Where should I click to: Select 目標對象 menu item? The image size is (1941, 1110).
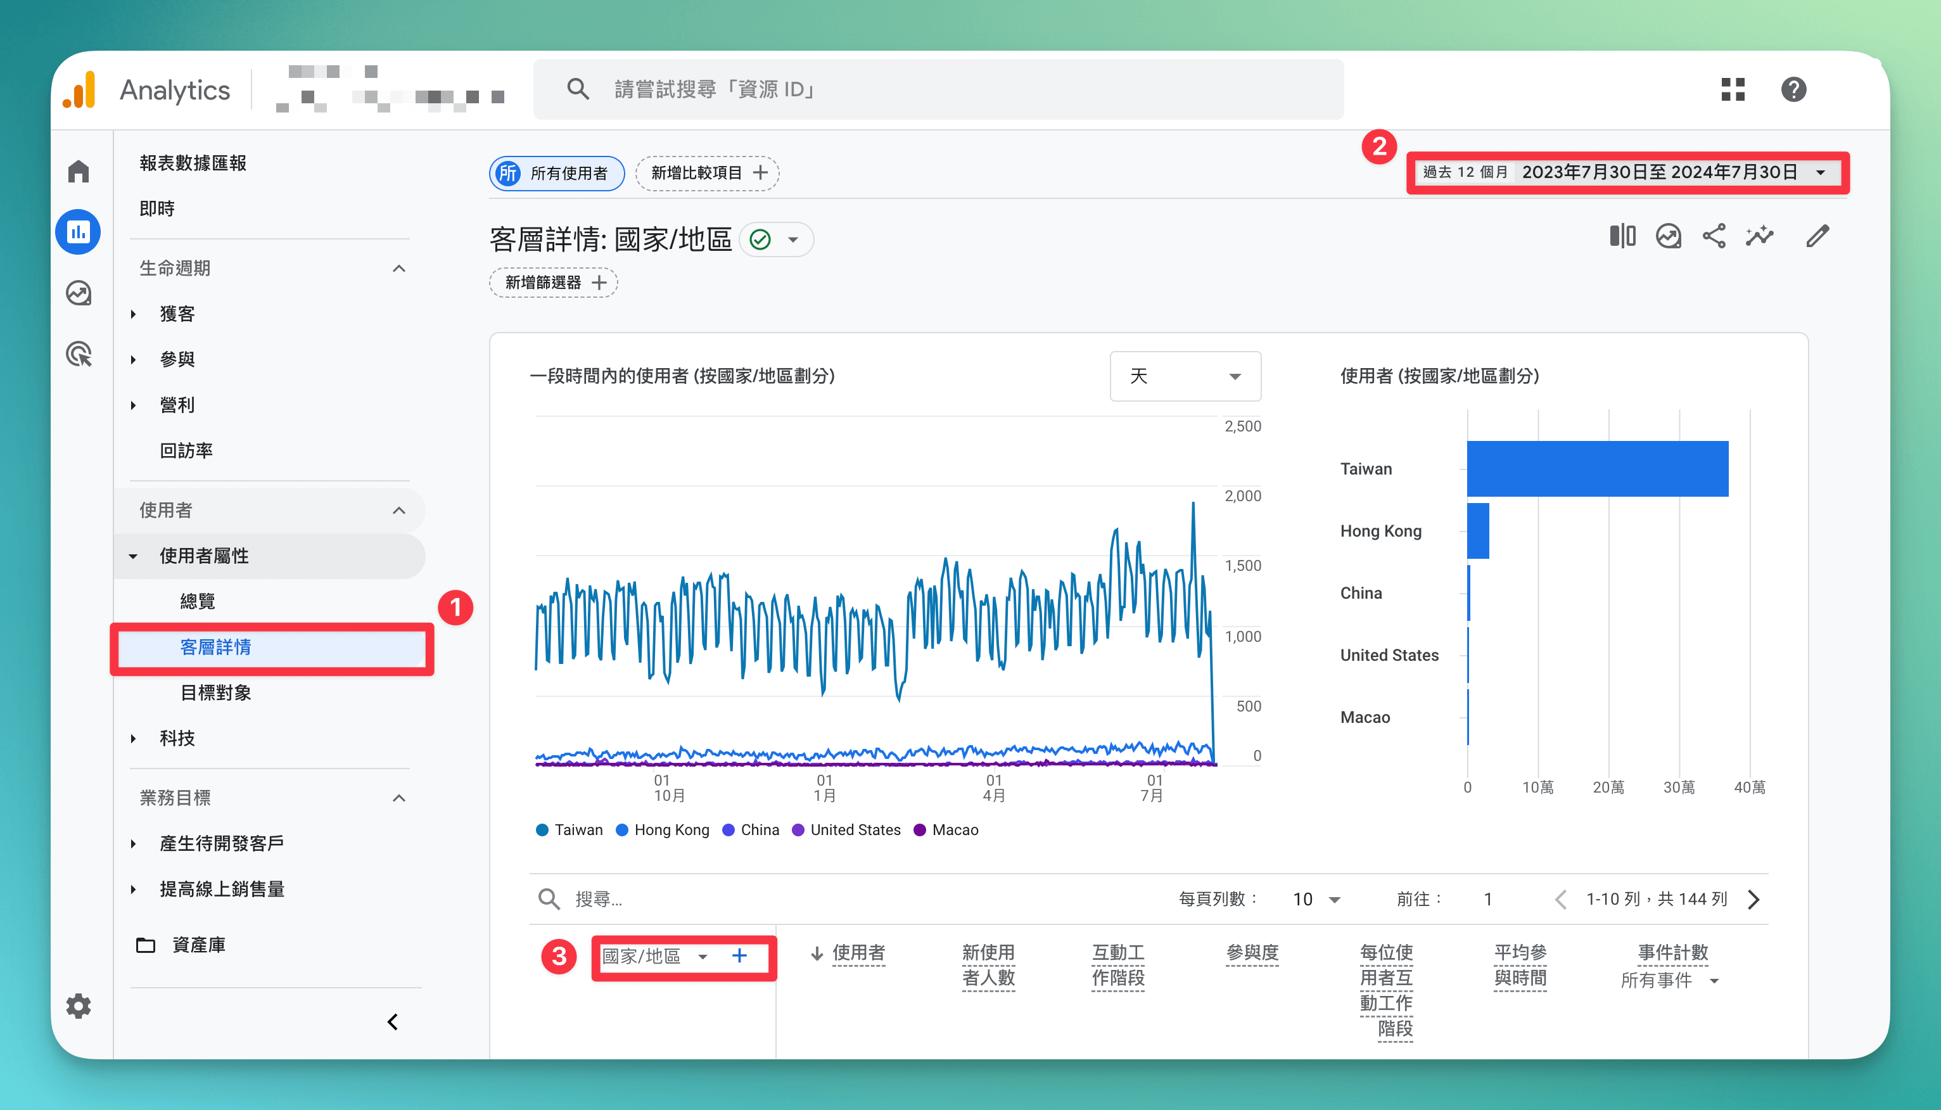point(216,693)
